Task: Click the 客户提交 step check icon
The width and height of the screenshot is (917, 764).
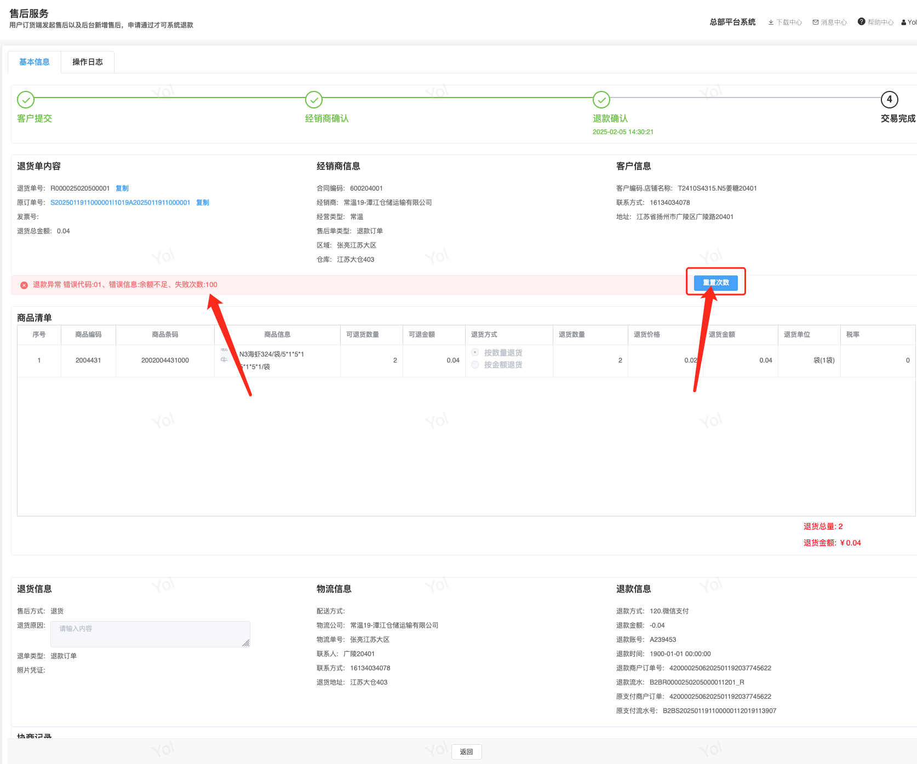Action: 26,100
